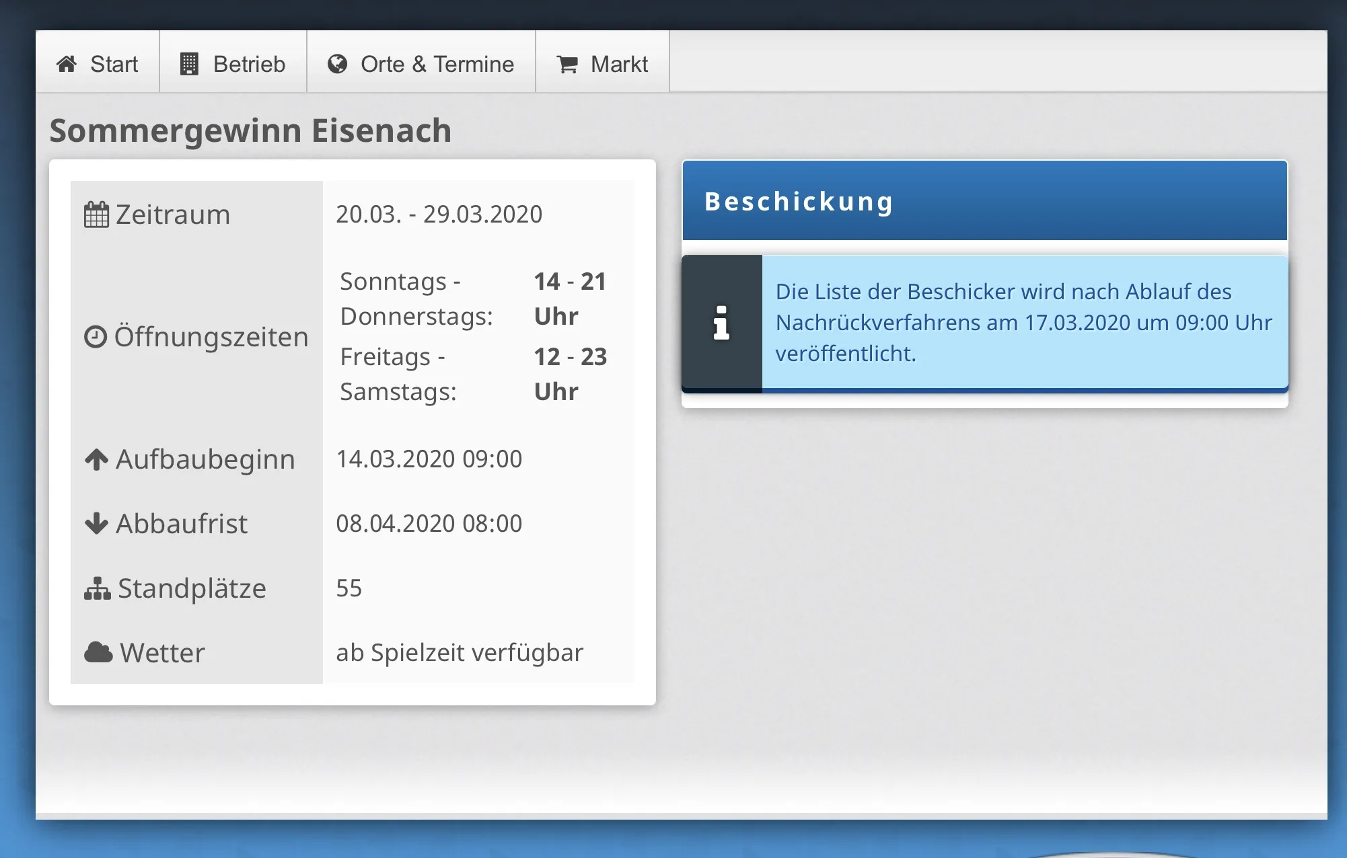Click the up arrow icon beside Aufbaubeginn

[x=96, y=459]
